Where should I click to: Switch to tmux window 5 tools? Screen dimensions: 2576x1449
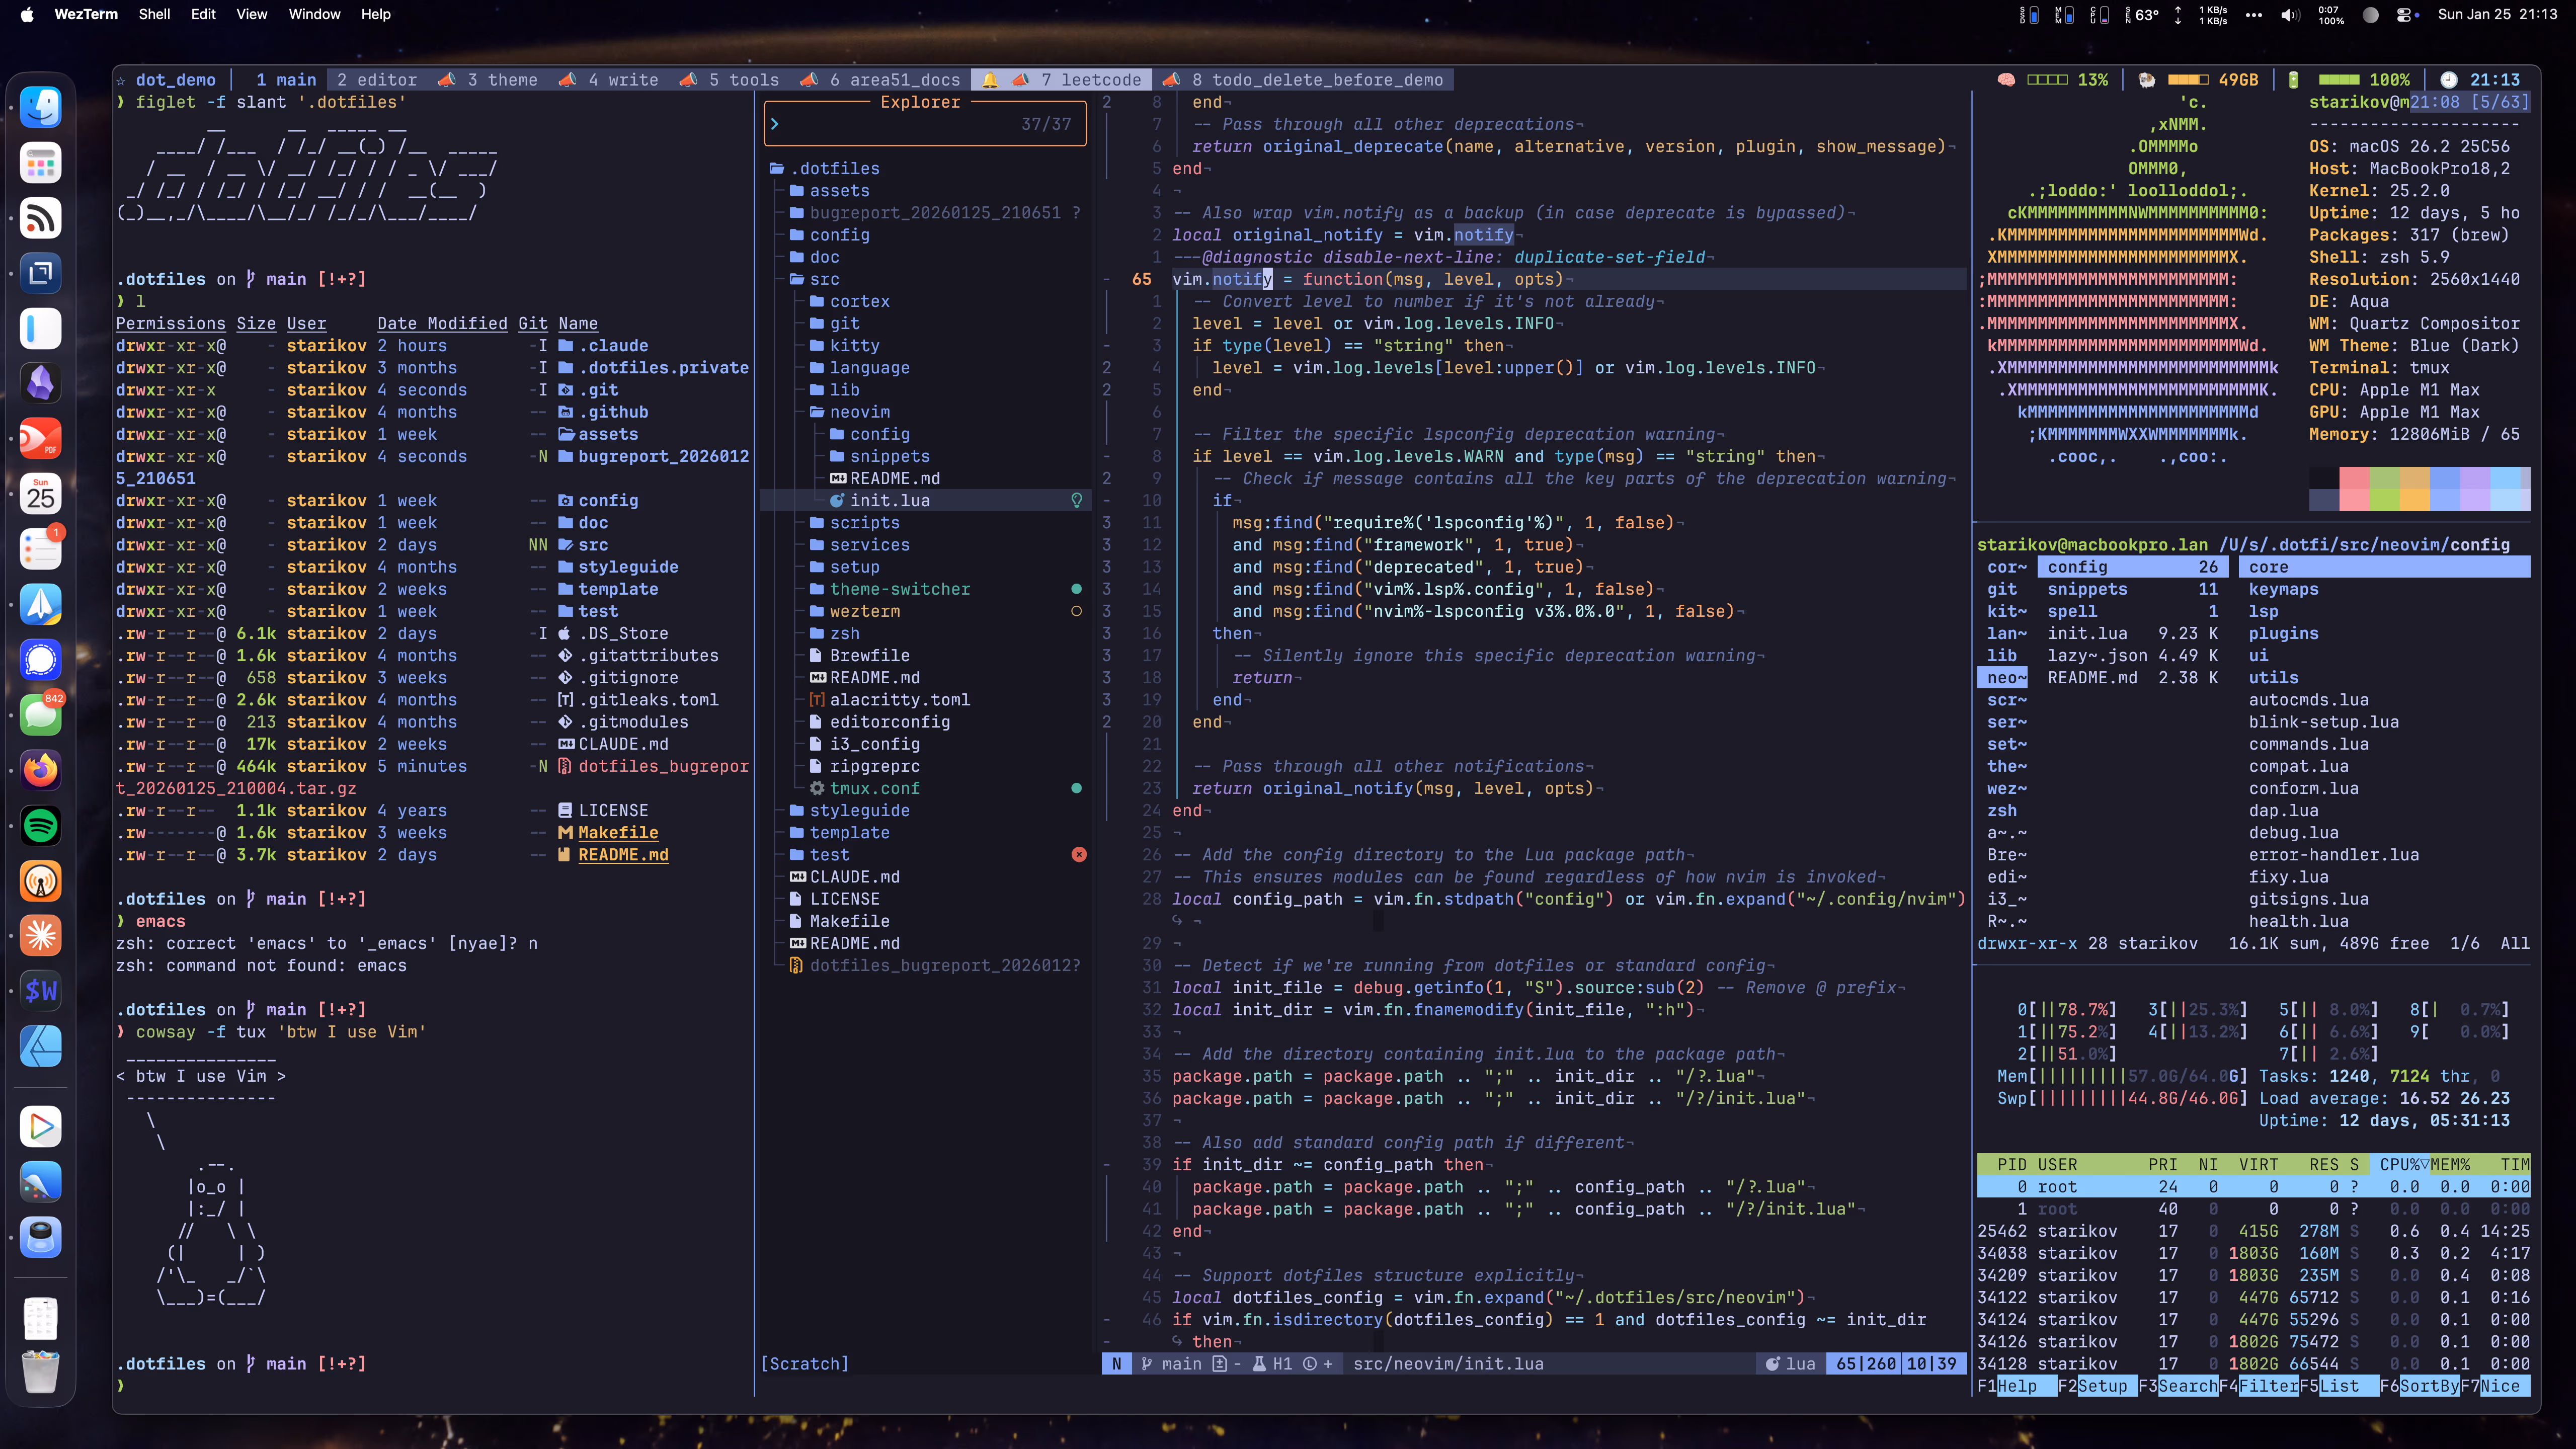point(744,80)
